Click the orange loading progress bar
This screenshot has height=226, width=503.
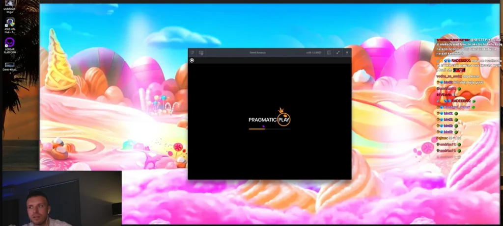(x=257, y=129)
